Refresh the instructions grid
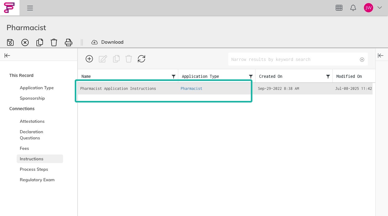The width and height of the screenshot is (388, 216). [141, 59]
